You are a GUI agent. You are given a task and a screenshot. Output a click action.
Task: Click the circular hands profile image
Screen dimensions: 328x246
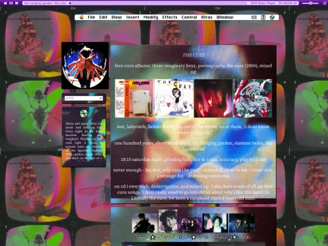pos(85,66)
